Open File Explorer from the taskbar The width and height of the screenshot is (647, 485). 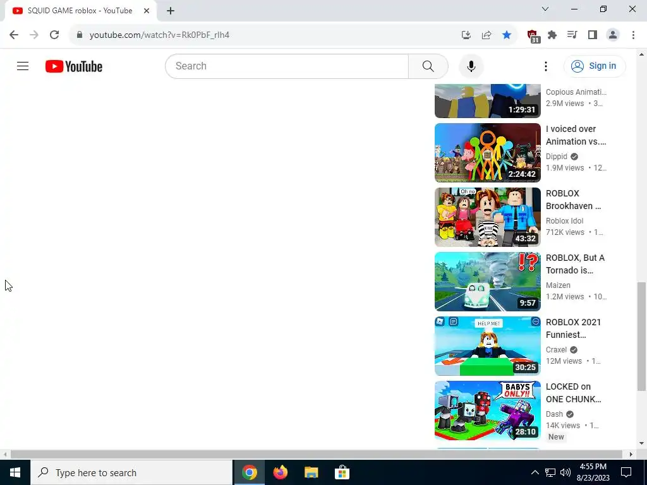tap(311, 472)
